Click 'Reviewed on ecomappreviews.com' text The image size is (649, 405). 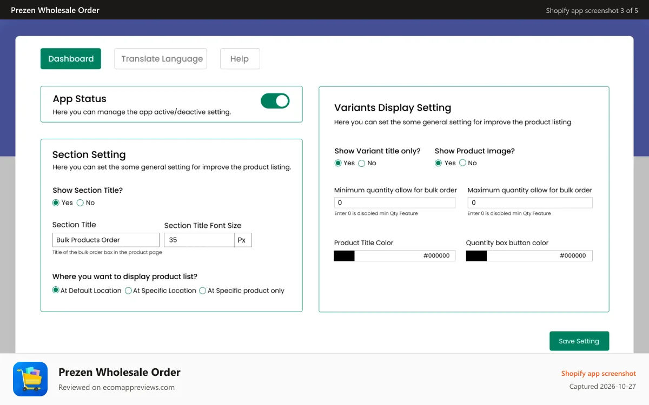[x=117, y=387]
